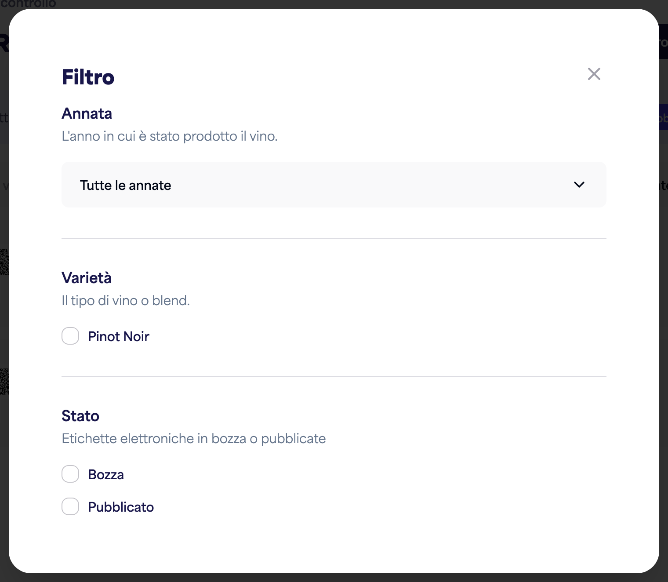Click the Bozza label text
Image resolution: width=668 pixels, height=582 pixels.
point(106,474)
